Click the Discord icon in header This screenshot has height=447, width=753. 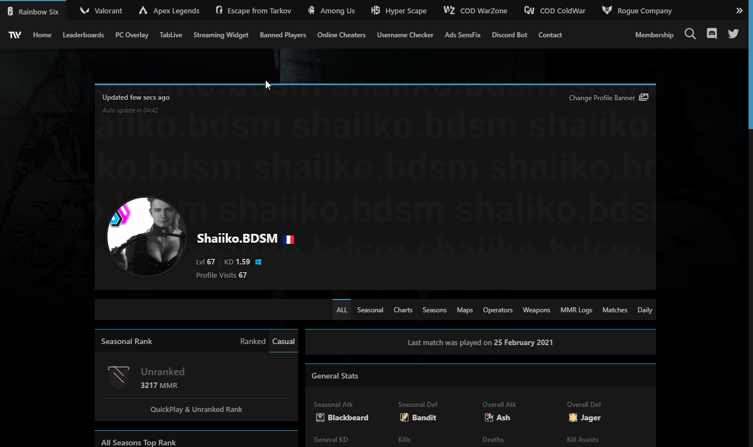pos(712,35)
